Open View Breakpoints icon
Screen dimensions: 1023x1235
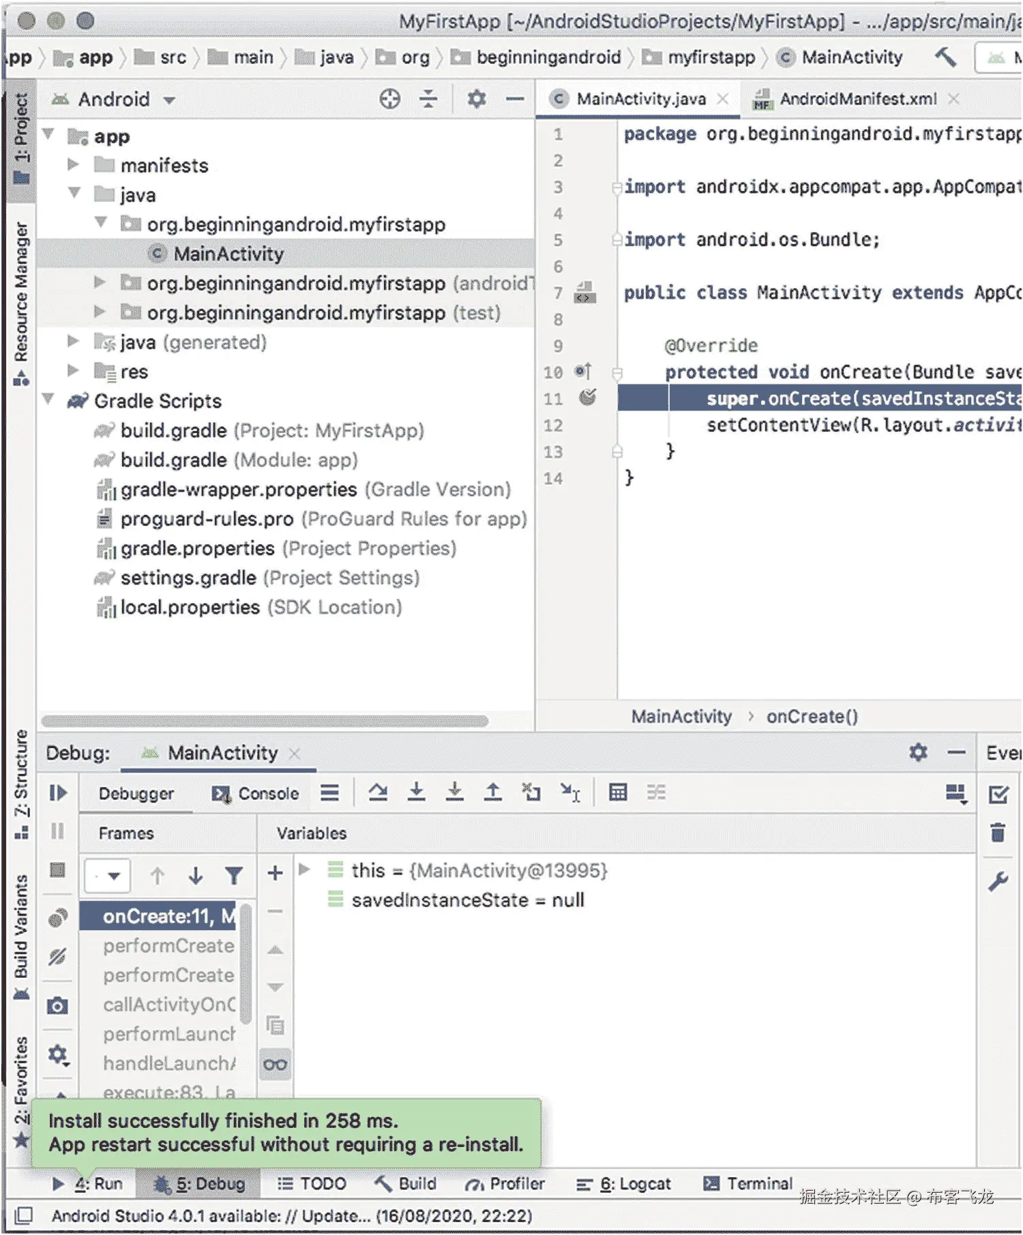(58, 918)
